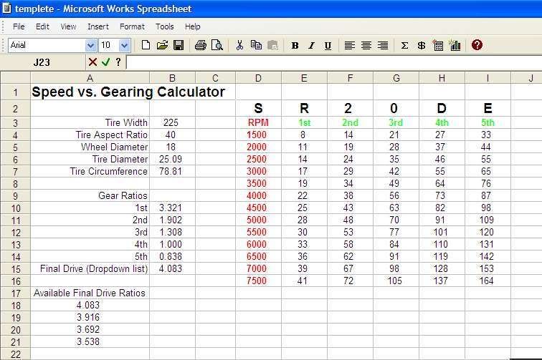
Task: Toggle Bold formatting
Action: coord(295,46)
